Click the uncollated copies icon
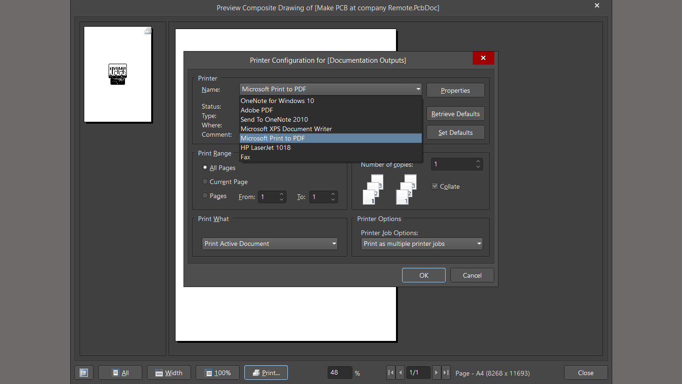The image size is (682, 384). [x=374, y=190]
